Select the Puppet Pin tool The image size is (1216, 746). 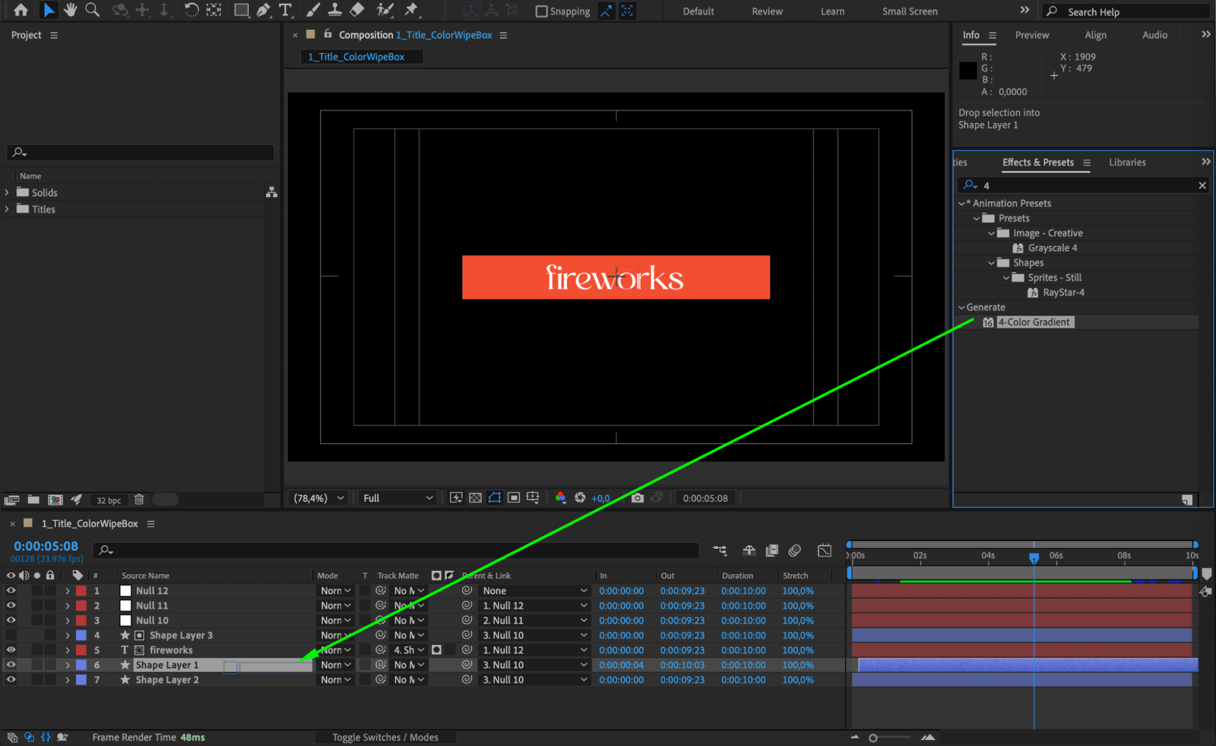[x=412, y=10]
